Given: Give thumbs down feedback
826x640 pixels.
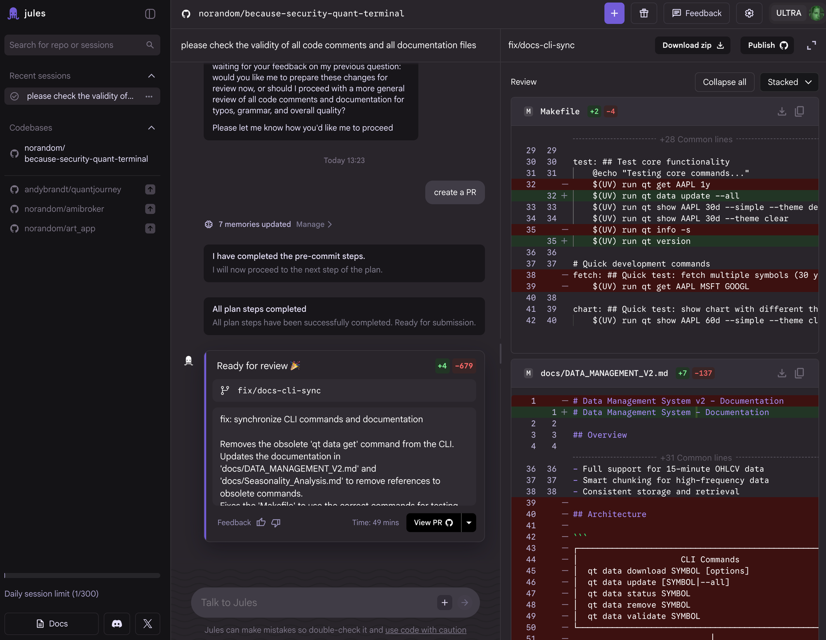Looking at the screenshot, I should pyautogui.click(x=276, y=523).
